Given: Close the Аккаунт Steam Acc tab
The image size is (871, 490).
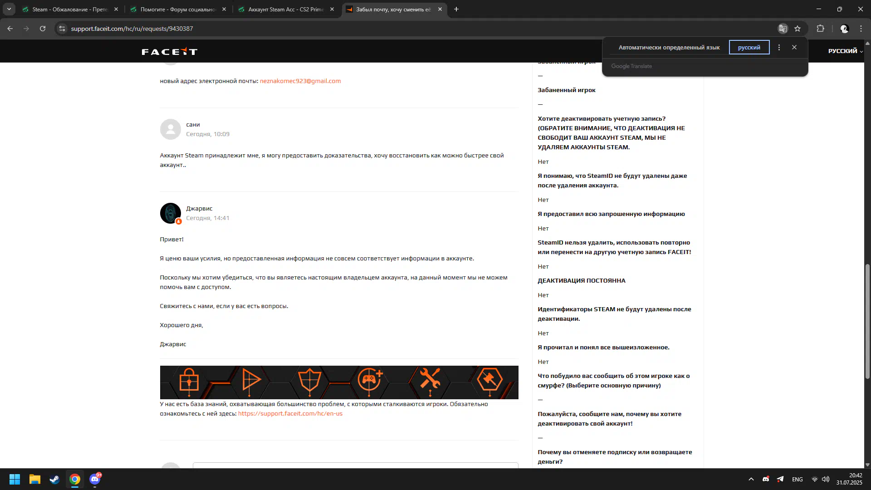Looking at the screenshot, I should (x=332, y=9).
